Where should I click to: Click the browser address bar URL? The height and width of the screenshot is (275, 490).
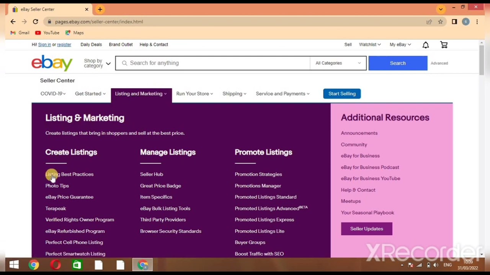pos(99,22)
